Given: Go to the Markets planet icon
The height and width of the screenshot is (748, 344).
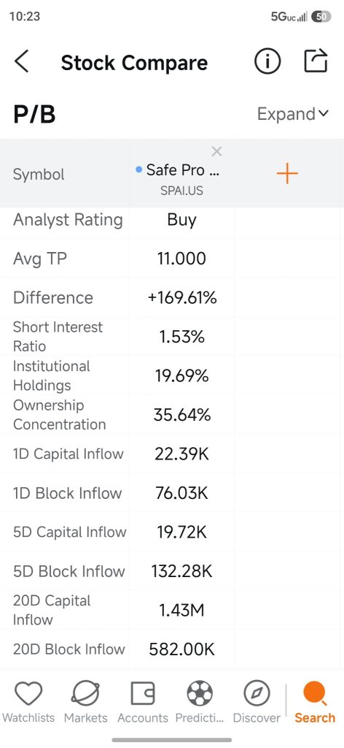Looking at the screenshot, I should coord(86,694).
